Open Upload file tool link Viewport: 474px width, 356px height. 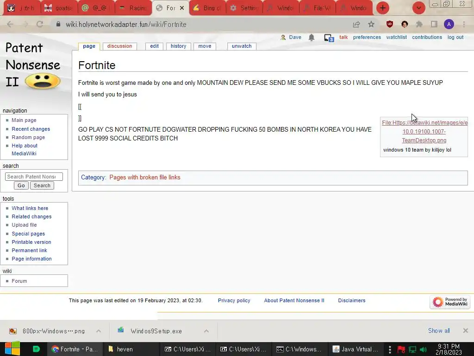pos(24,225)
